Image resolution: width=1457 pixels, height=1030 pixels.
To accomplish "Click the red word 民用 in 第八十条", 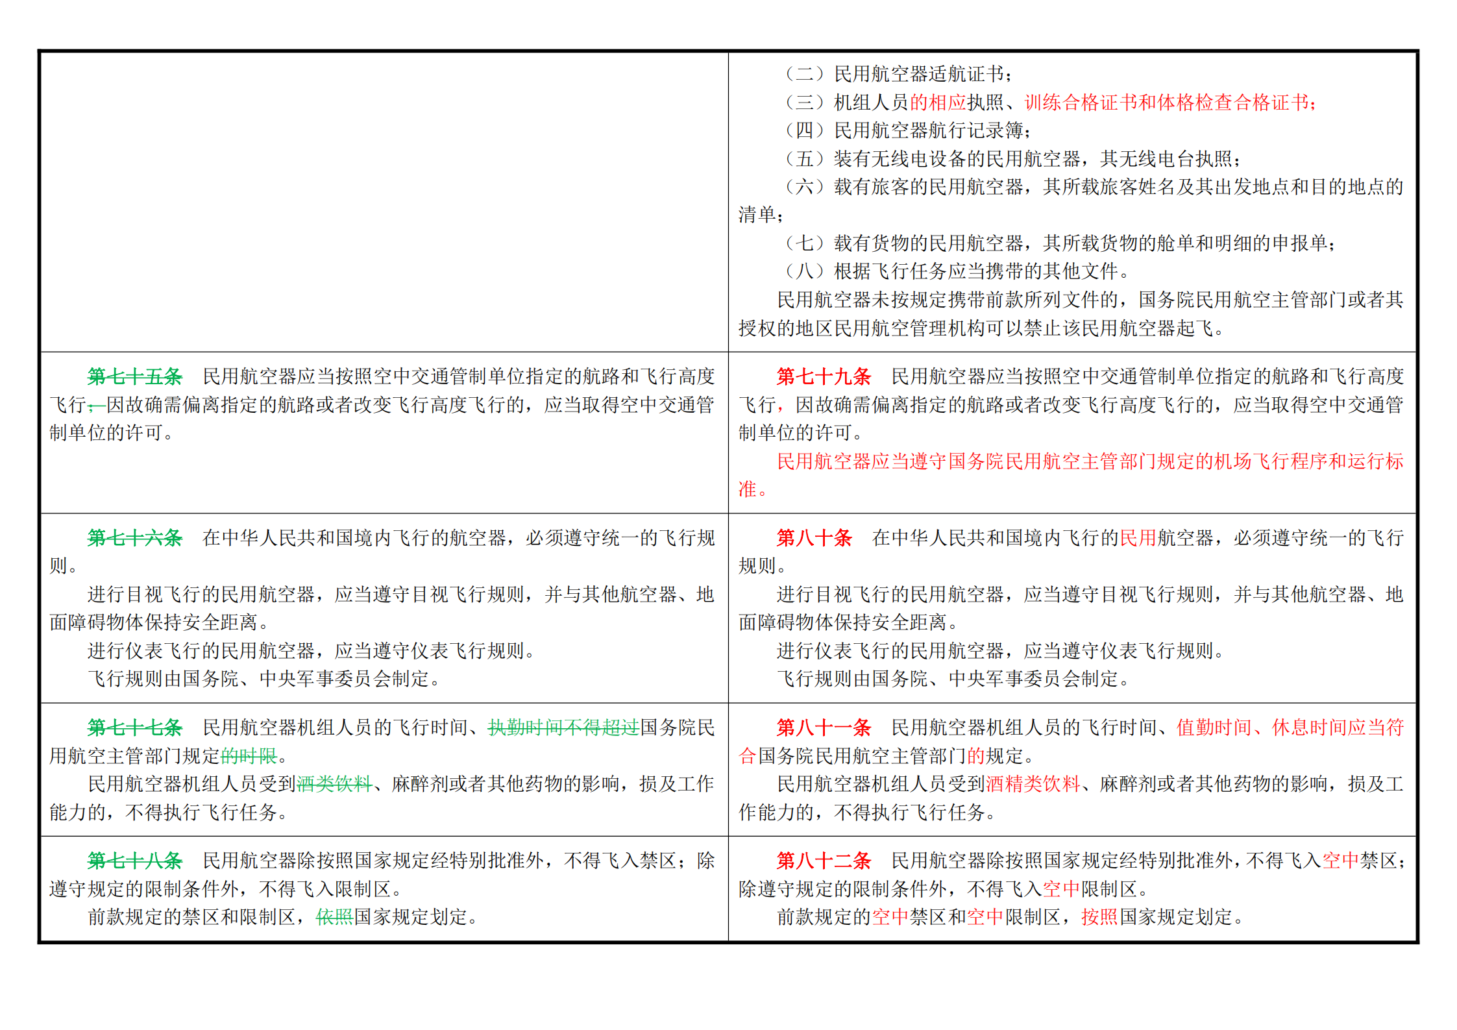I will coord(1138,538).
